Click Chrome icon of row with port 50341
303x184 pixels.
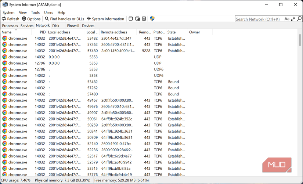[x=5, y=131]
